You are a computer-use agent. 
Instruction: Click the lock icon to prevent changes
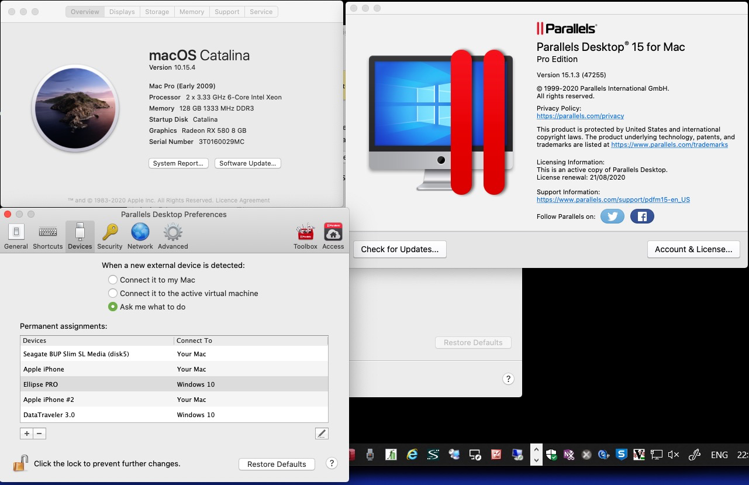pyautogui.click(x=20, y=463)
